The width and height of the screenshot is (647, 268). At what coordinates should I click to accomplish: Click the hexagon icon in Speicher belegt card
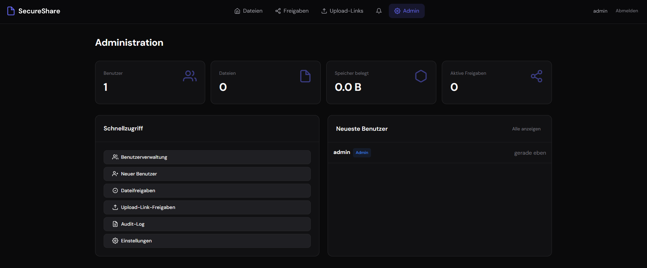[421, 76]
